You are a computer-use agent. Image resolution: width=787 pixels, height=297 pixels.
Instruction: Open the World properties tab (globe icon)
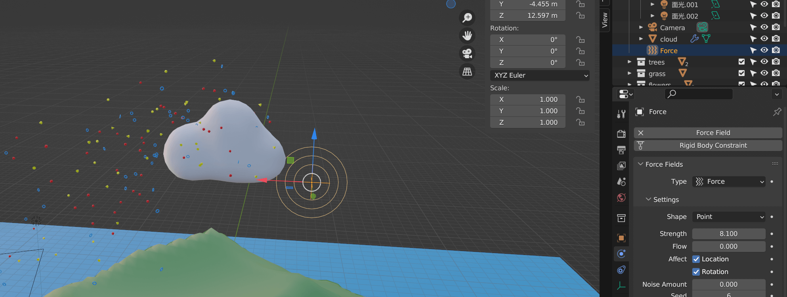point(621,198)
